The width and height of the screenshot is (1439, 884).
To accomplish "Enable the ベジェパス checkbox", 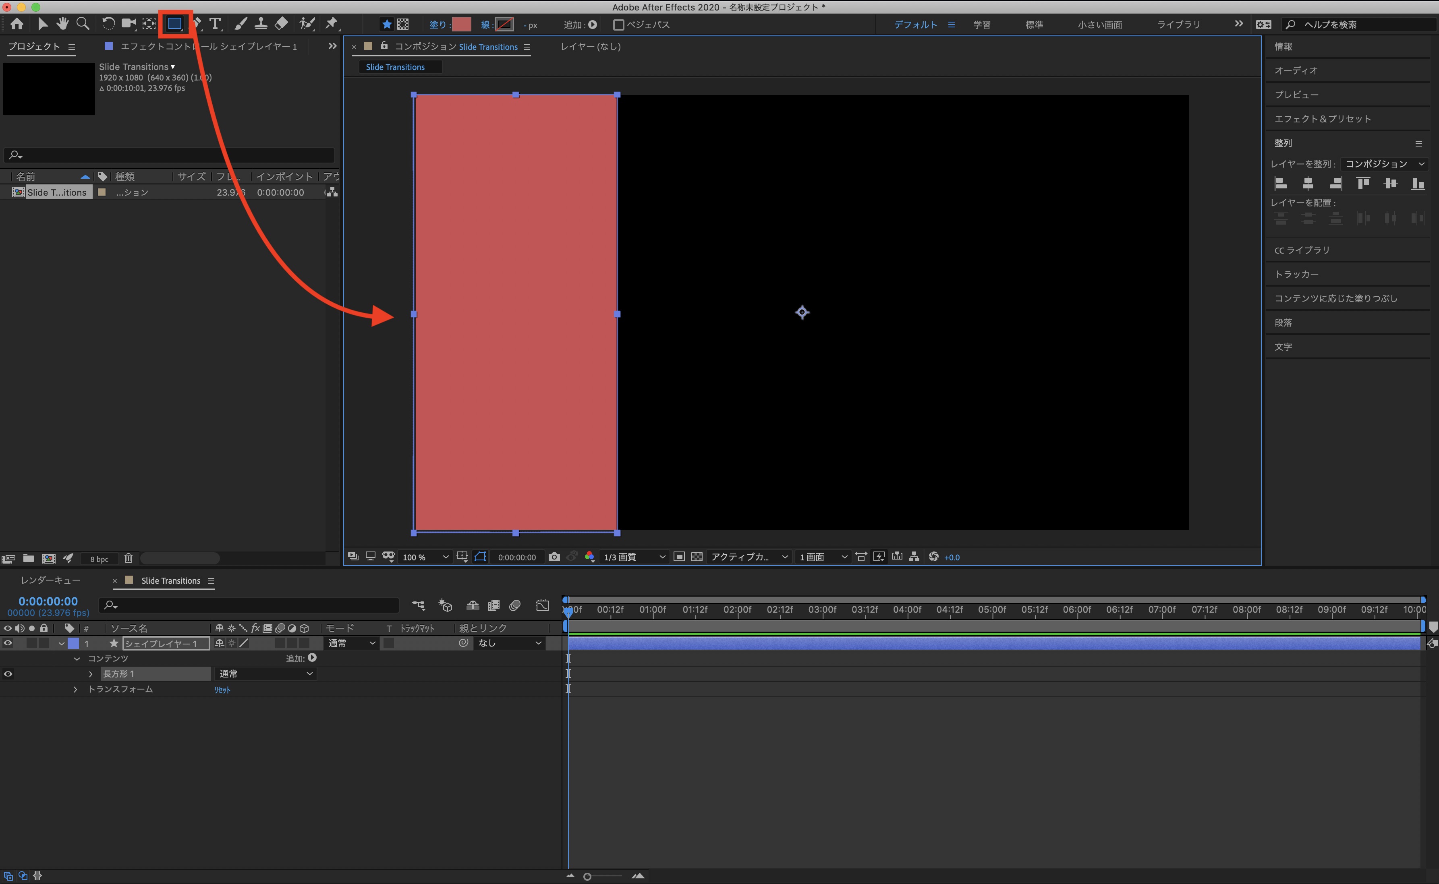I will click(618, 25).
